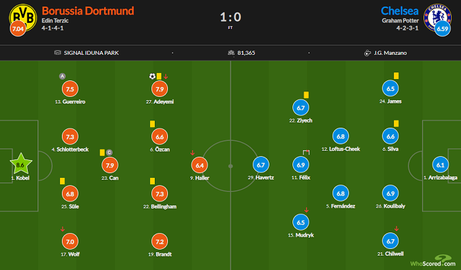The height and width of the screenshot is (270, 461).
Task: Click Chelsea's 6.59 team rating badge
Action: click(x=443, y=29)
